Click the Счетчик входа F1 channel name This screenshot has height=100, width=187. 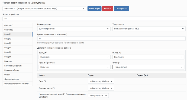[47, 88]
